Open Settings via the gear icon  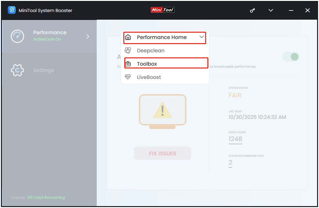coord(17,70)
